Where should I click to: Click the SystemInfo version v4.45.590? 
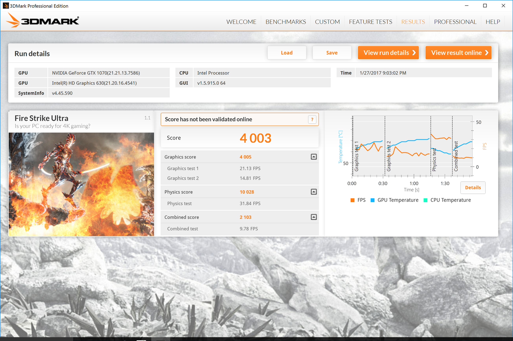tap(62, 93)
